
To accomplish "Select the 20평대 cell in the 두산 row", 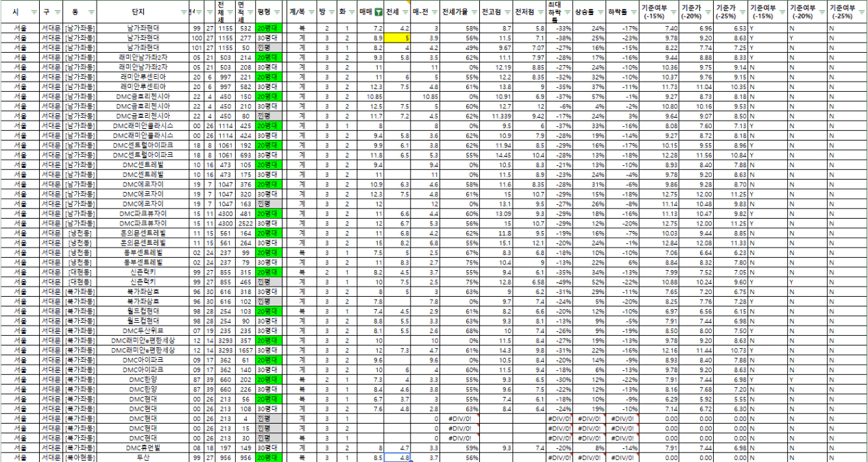I will [x=269, y=457].
